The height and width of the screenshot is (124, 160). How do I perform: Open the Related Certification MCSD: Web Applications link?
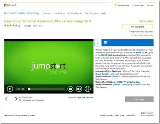(x=129, y=82)
